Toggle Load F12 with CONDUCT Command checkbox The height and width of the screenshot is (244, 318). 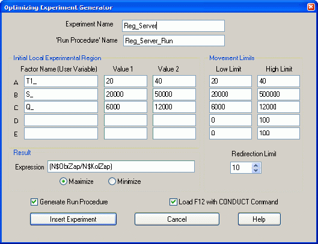point(173,202)
